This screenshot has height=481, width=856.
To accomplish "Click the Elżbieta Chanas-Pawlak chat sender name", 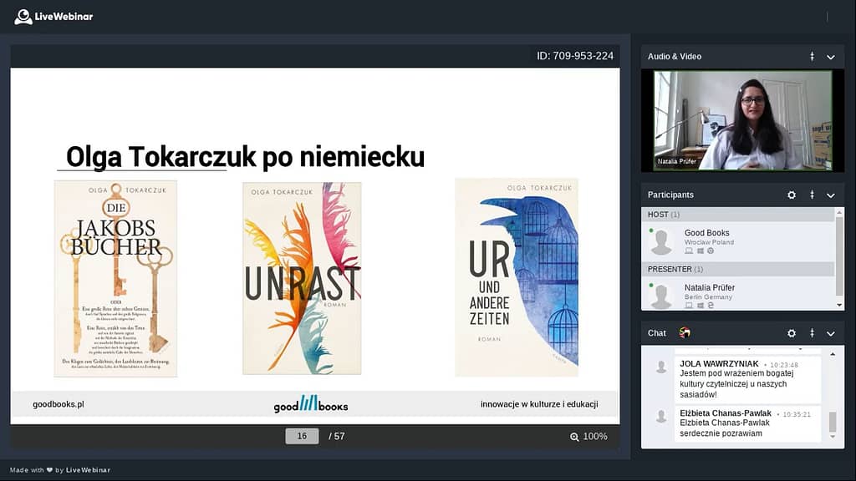I will pos(726,413).
